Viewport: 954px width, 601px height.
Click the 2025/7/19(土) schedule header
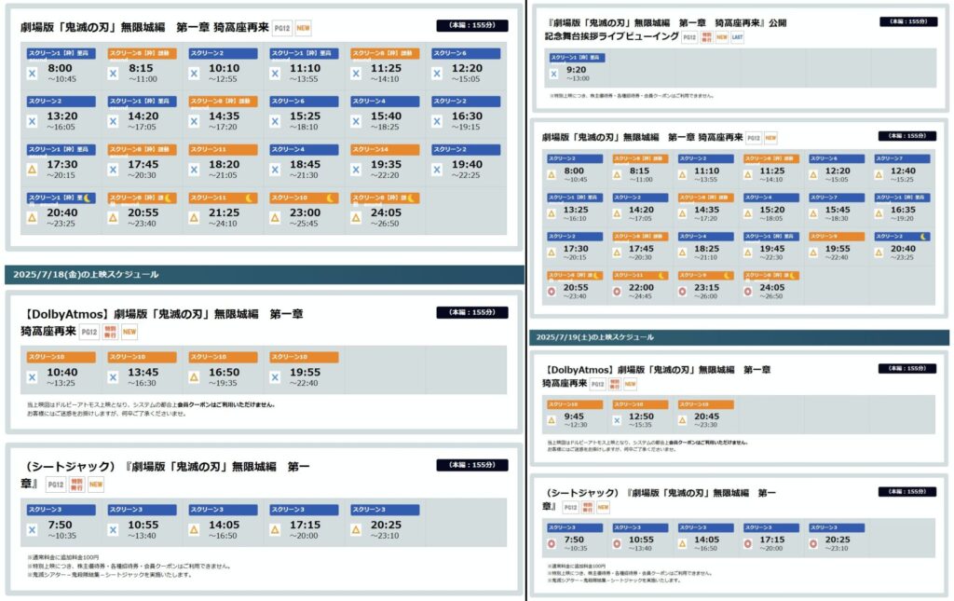point(739,337)
